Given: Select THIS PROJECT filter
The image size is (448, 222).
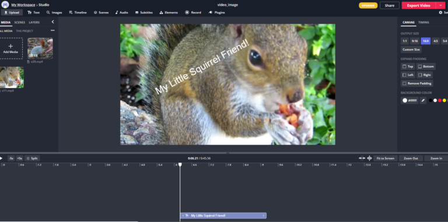Looking at the screenshot, I should tap(24, 31).
